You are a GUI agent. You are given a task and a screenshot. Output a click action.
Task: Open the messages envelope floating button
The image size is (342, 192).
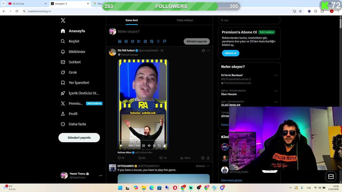coord(331,177)
